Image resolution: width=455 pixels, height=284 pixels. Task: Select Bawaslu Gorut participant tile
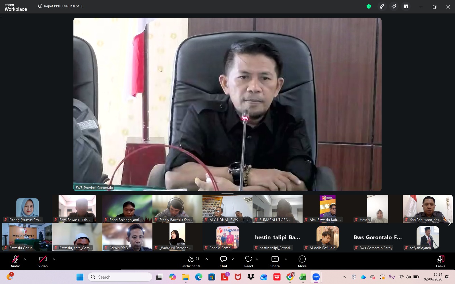coord(27,237)
